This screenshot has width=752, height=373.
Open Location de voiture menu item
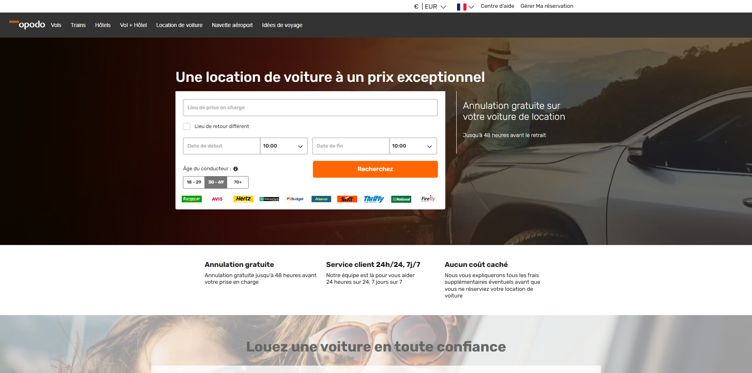179,25
